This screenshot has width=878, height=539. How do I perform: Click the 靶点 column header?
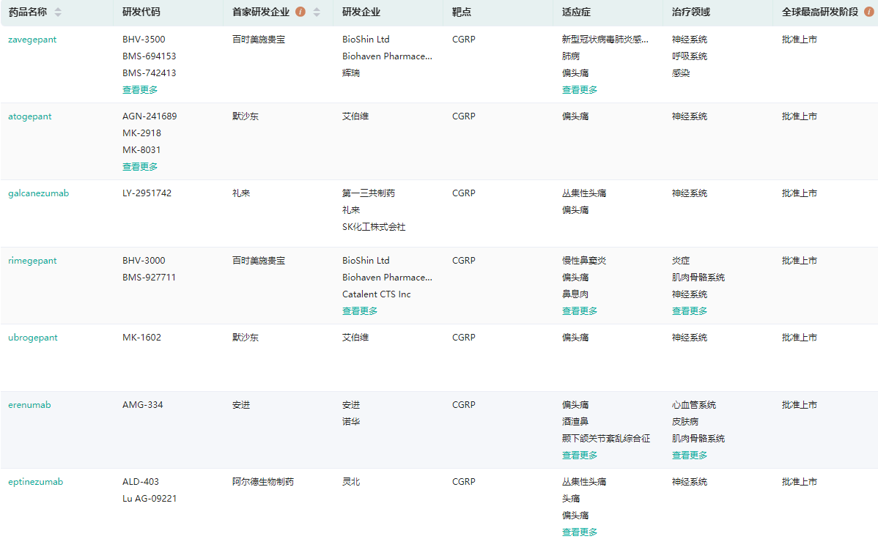(x=462, y=12)
